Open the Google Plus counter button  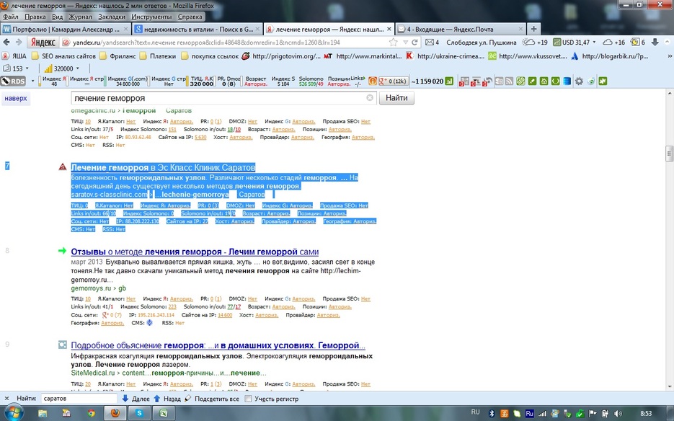pos(392,81)
